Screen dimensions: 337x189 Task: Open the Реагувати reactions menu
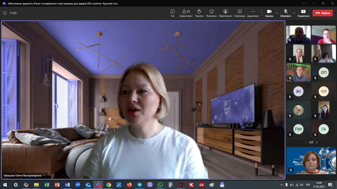point(211,13)
